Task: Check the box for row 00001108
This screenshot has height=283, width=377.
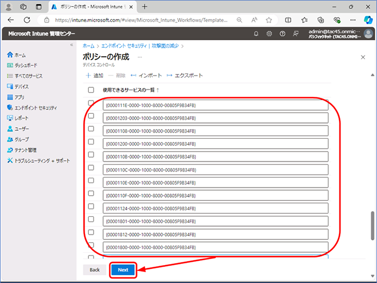Action: click(x=91, y=129)
